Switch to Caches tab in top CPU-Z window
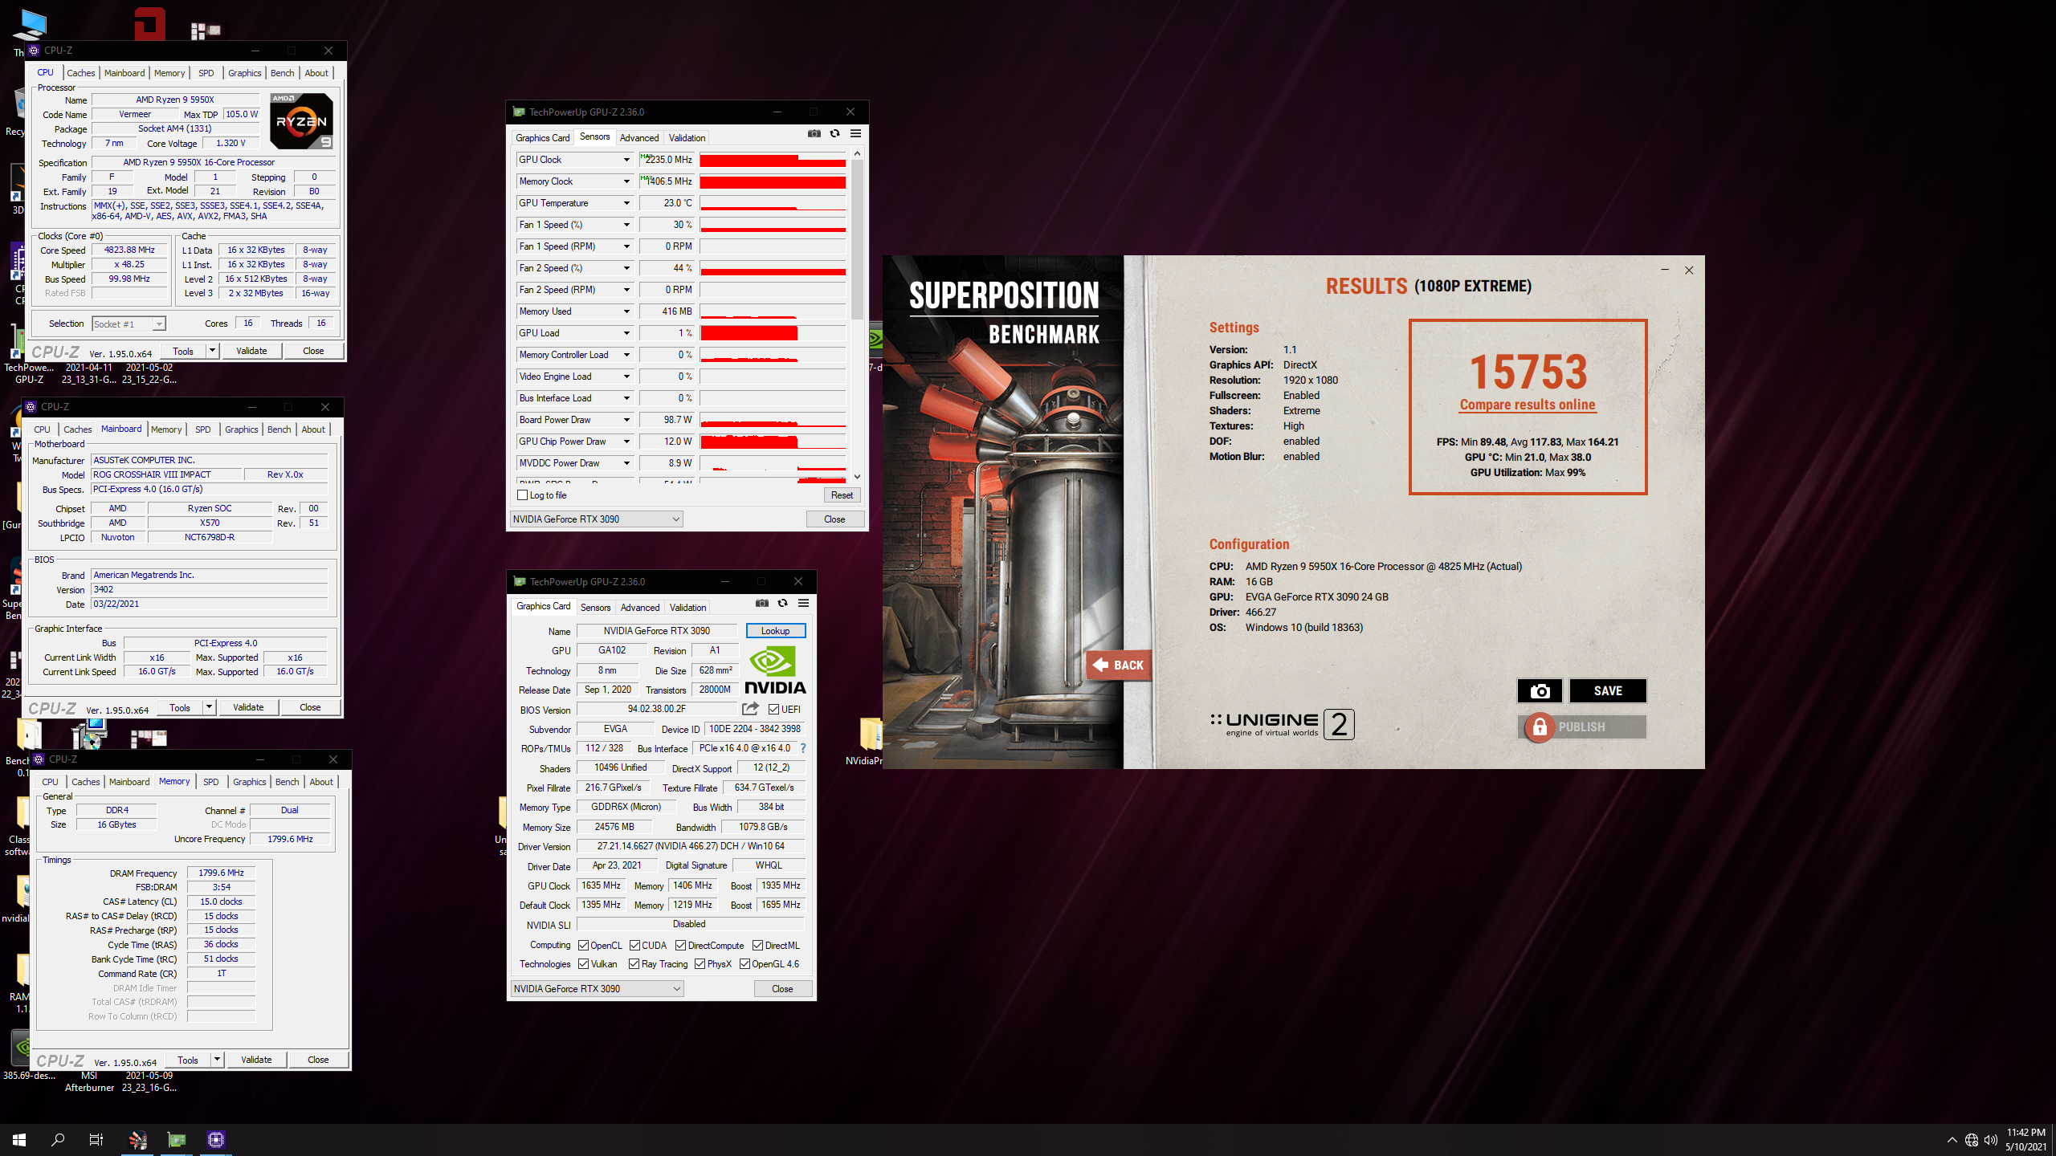 coord(80,73)
